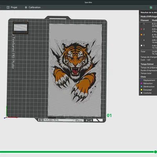Image resolution: width=157 pixels, height=157 pixels.
Task: Click the Durée d'impression row
Action: pos(149,70)
